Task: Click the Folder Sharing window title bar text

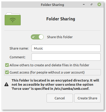Action: pyautogui.click(x=52, y=5)
